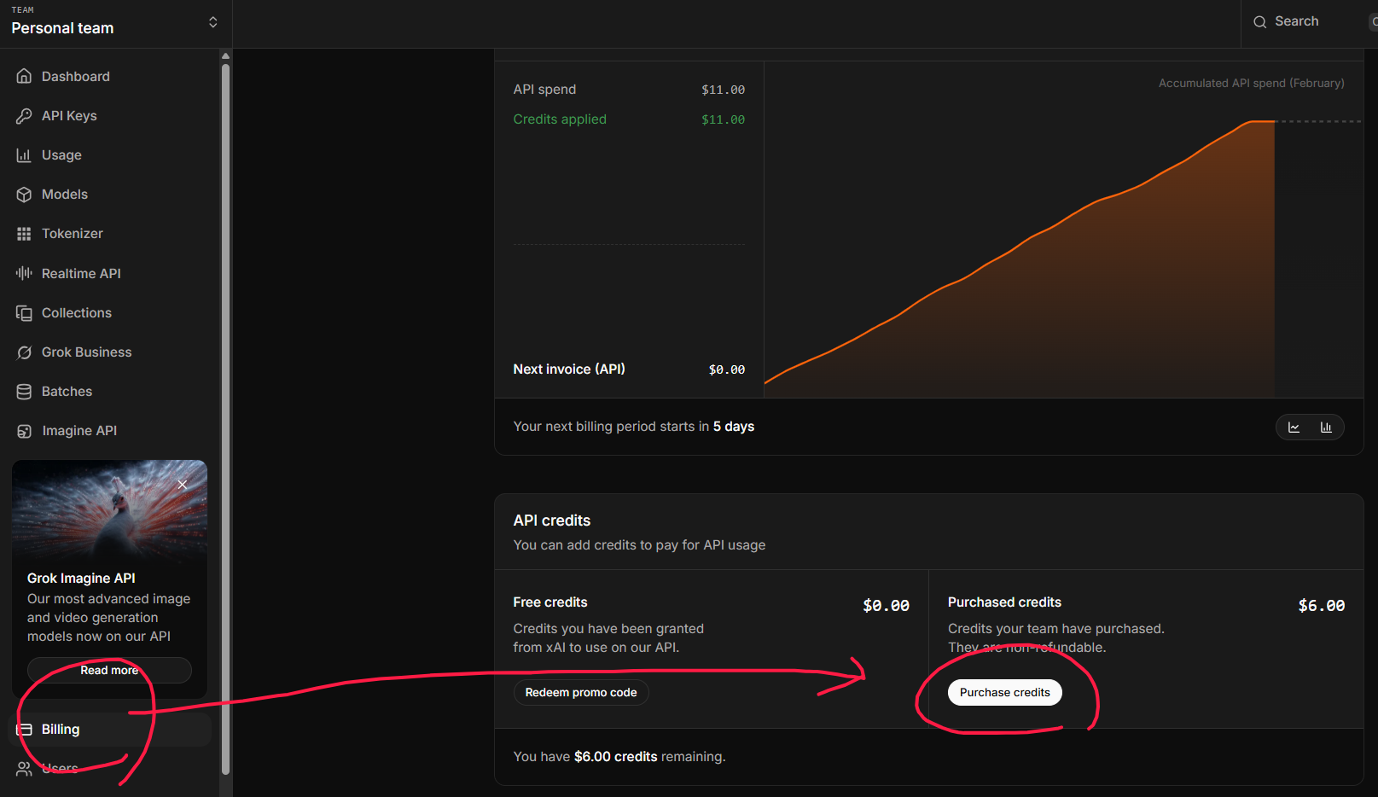Click the sidebar vertical scrollbar
Viewport: 1378px width, 797px height.
225,418
